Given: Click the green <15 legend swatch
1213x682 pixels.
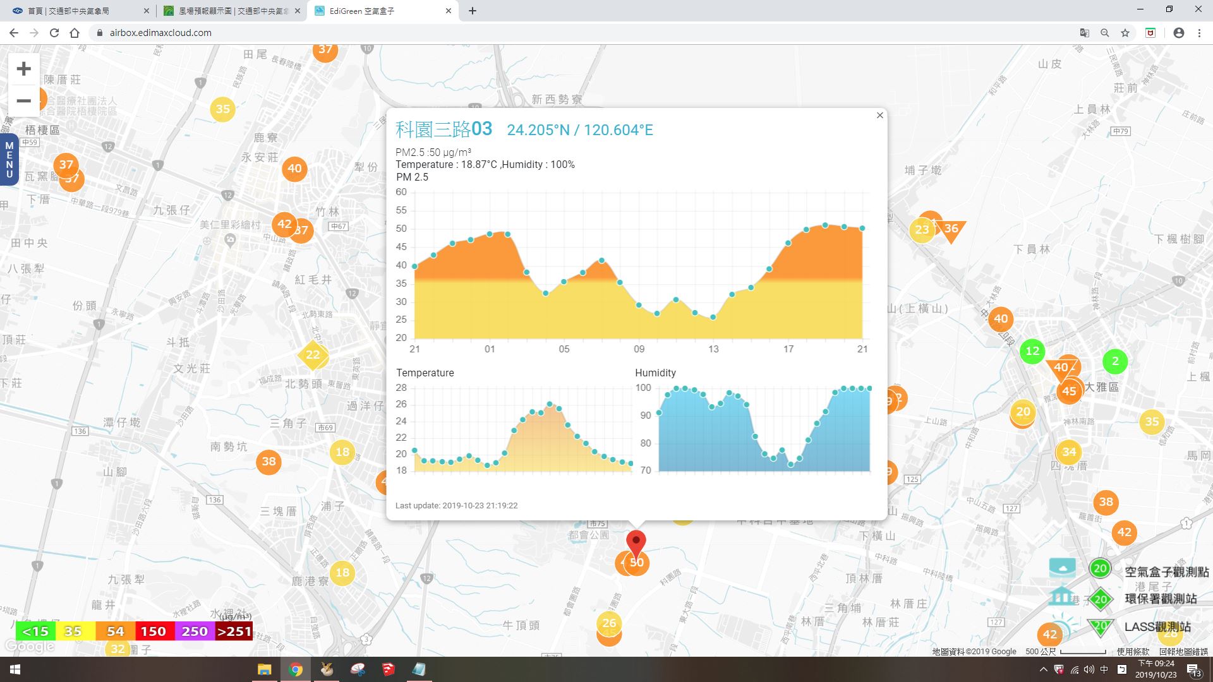Looking at the screenshot, I should [x=35, y=631].
